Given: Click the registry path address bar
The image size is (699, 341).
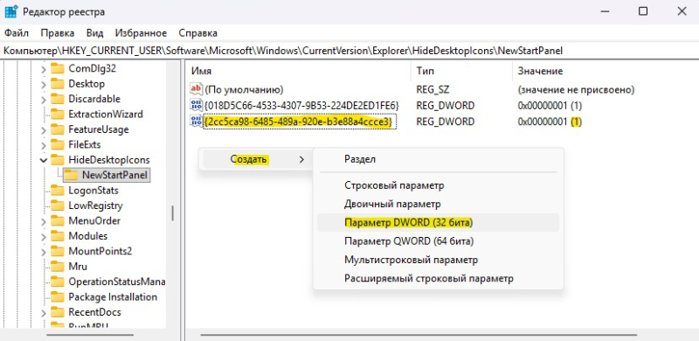Looking at the screenshot, I should (349, 51).
